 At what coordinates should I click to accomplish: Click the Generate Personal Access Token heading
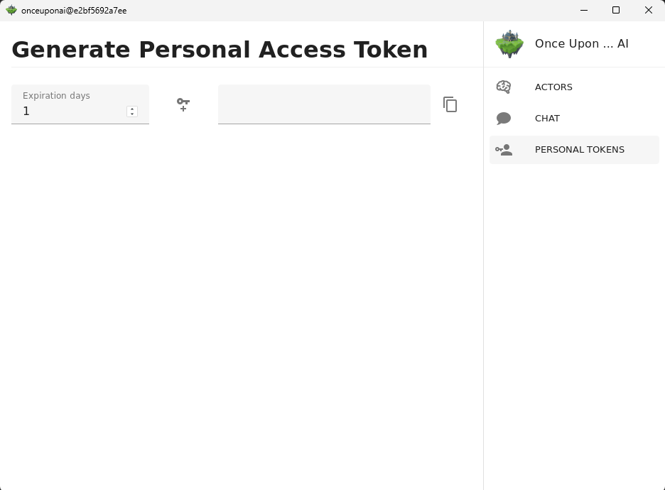(220, 50)
